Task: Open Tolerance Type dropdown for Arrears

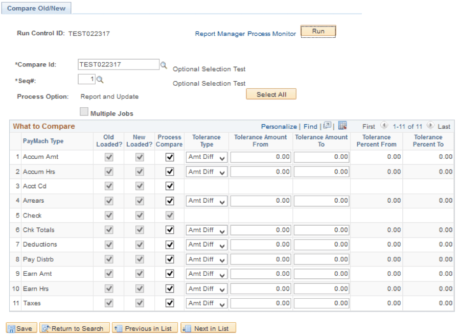Action: pyautogui.click(x=206, y=201)
